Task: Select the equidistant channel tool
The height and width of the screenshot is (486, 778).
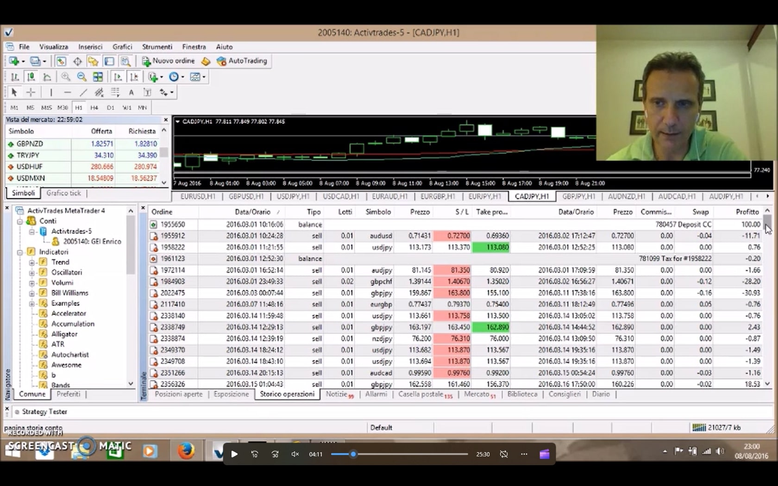Action: pos(99,93)
